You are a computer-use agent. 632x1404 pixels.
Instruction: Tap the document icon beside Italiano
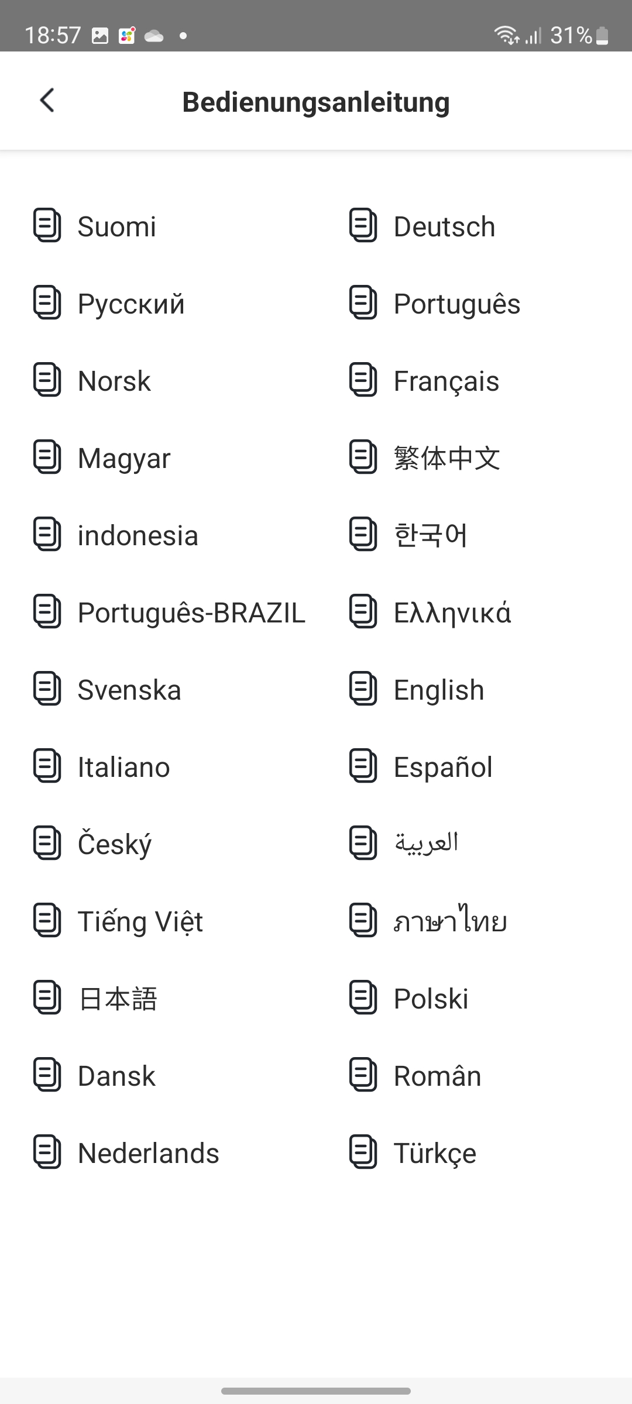[47, 766]
